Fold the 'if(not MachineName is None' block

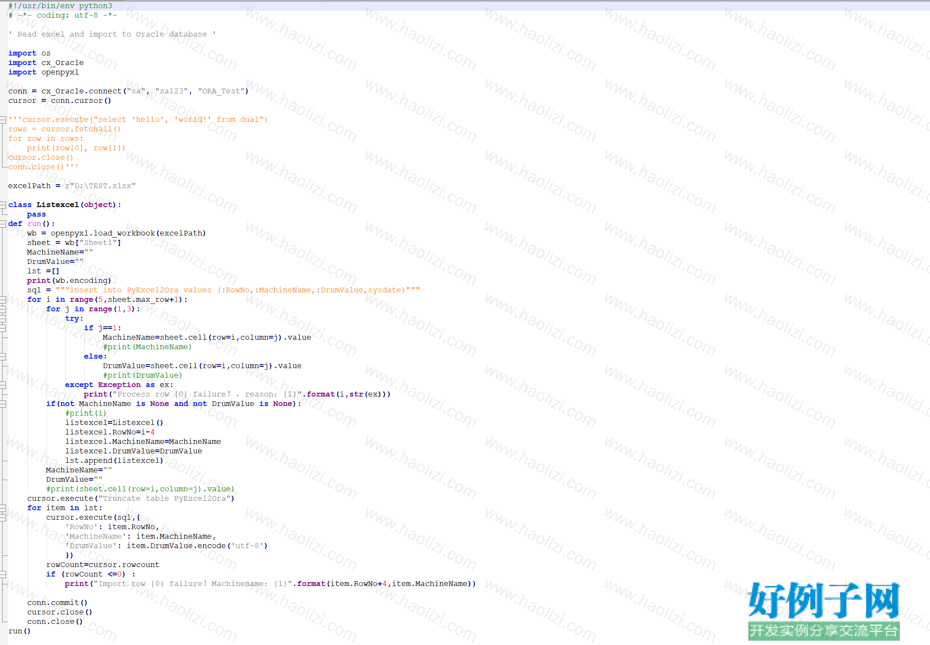click(3, 403)
